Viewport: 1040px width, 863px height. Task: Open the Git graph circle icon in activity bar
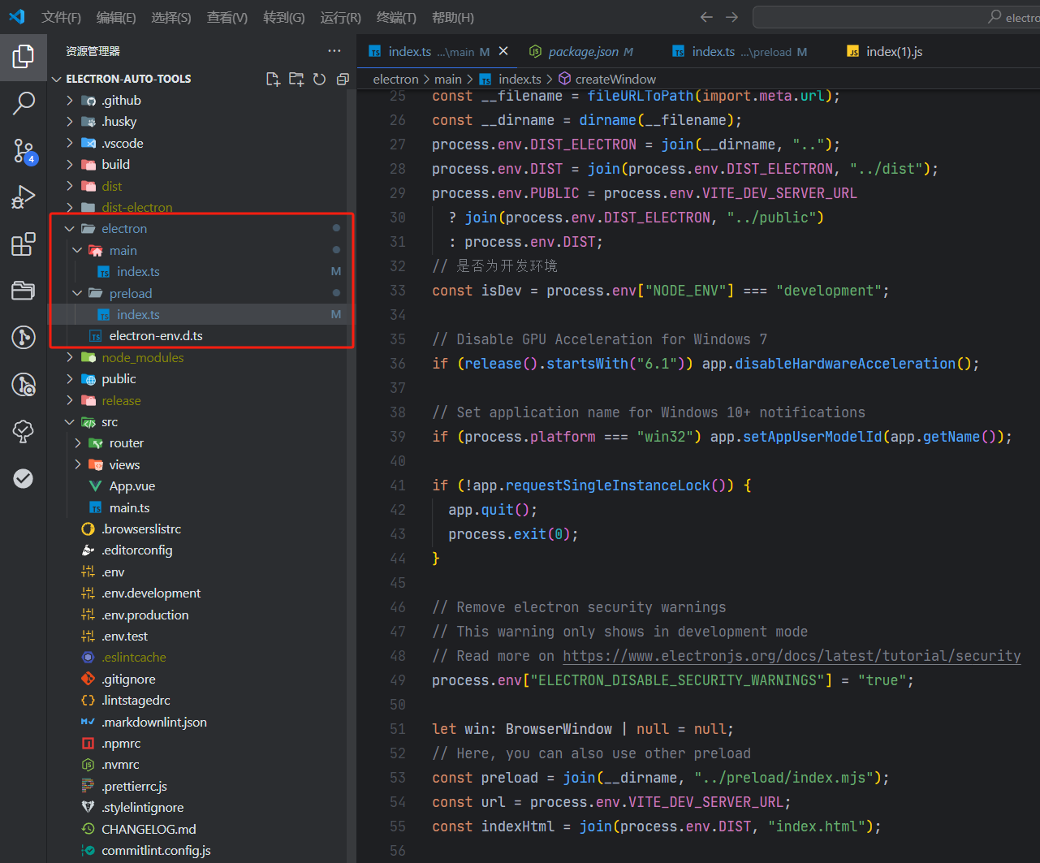tap(24, 337)
